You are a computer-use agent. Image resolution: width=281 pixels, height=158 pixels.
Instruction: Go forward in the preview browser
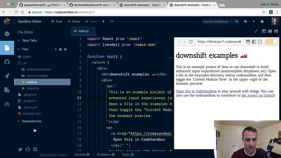coord(184,42)
